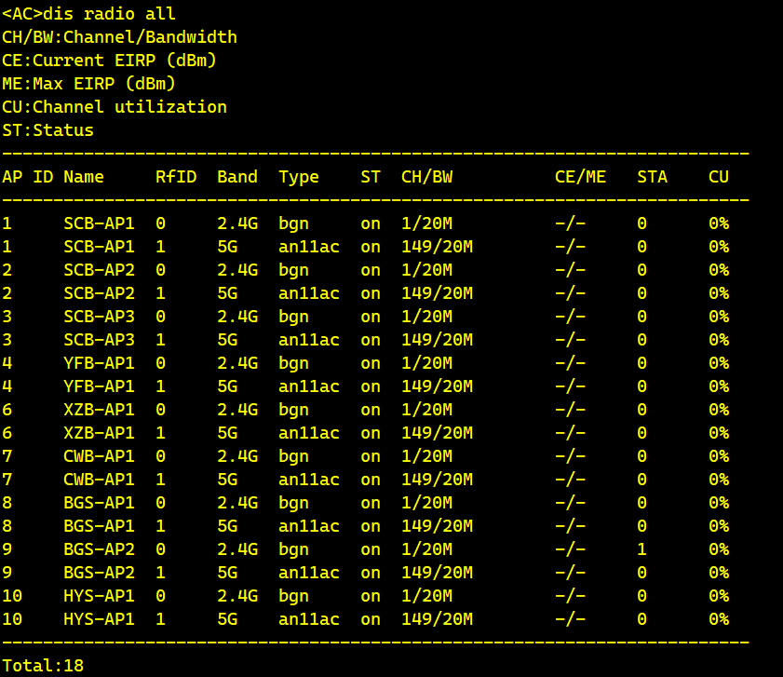Click the 'CU' column header
This screenshot has width=783, height=677.
pos(718,177)
